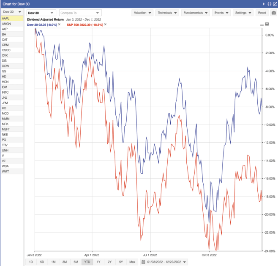This screenshot has height=266, width=278.
Task: Select UNH in the ticker list
Action: (x=12, y=150)
